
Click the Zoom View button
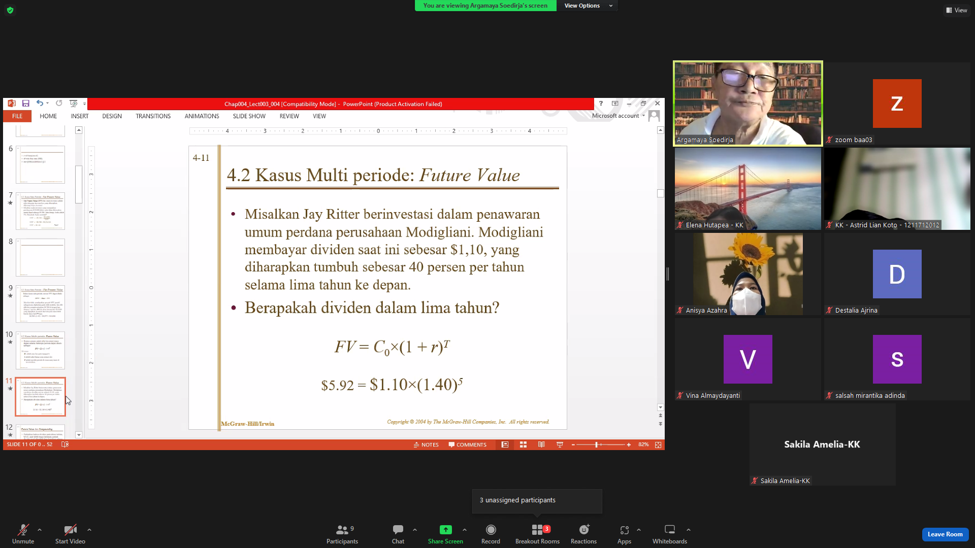957,10
